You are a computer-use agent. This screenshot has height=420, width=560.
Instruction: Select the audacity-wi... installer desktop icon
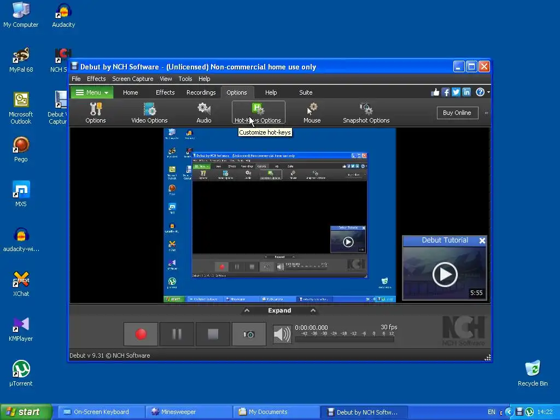21,240
